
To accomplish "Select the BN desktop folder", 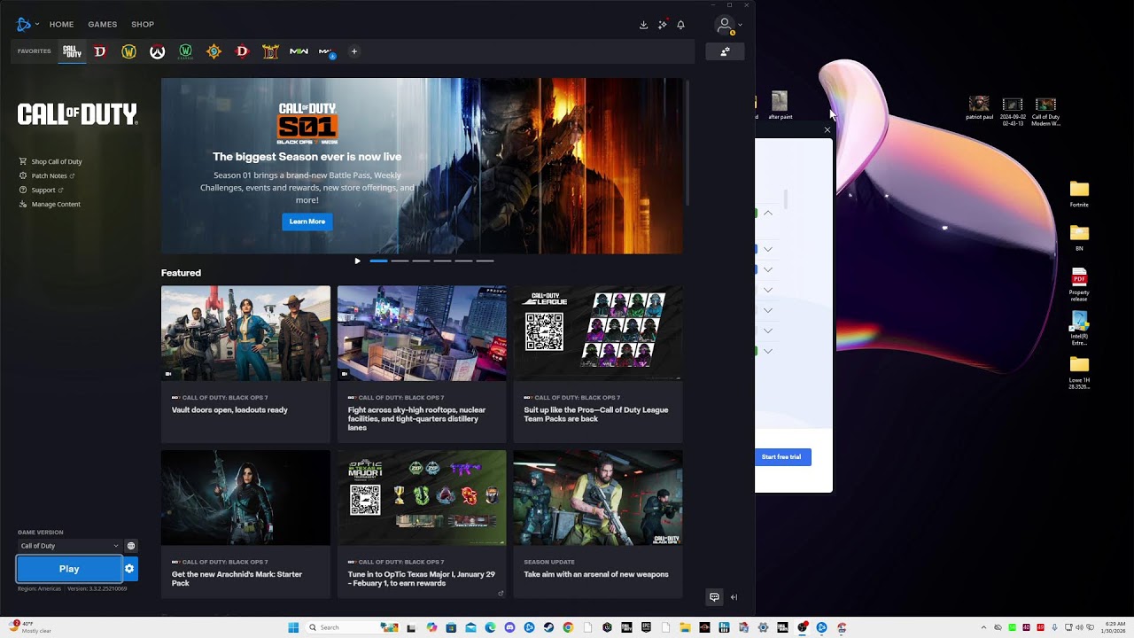I will coord(1079,237).
